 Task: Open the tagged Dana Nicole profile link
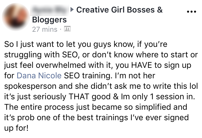coord(39,75)
